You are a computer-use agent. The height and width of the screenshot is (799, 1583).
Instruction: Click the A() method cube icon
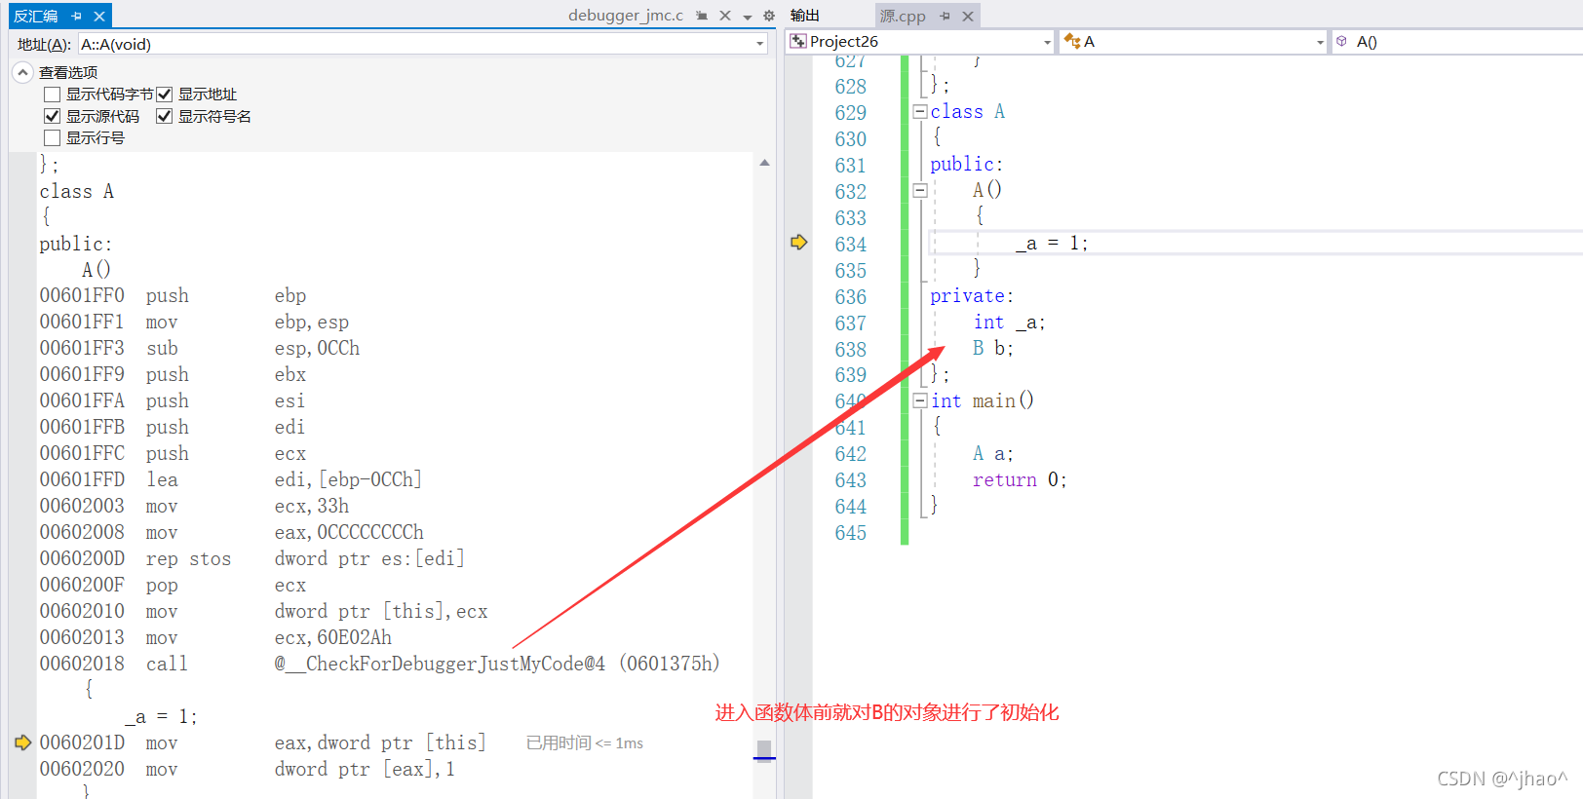(1341, 41)
